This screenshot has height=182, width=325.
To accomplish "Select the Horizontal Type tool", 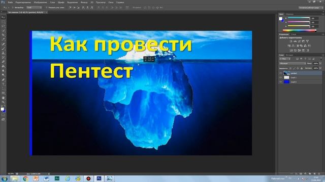I will (3, 84).
